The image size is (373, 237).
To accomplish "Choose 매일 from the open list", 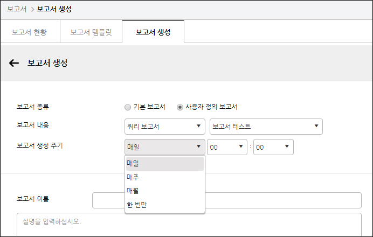I will (x=164, y=164).
